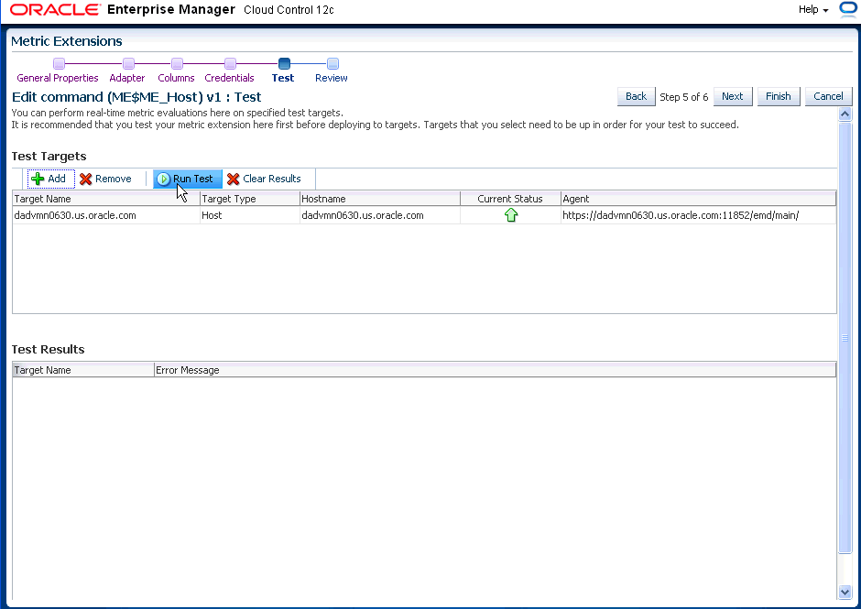861x609 pixels.
Task: Click the green plus Add icon
Action: [x=38, y=179]
